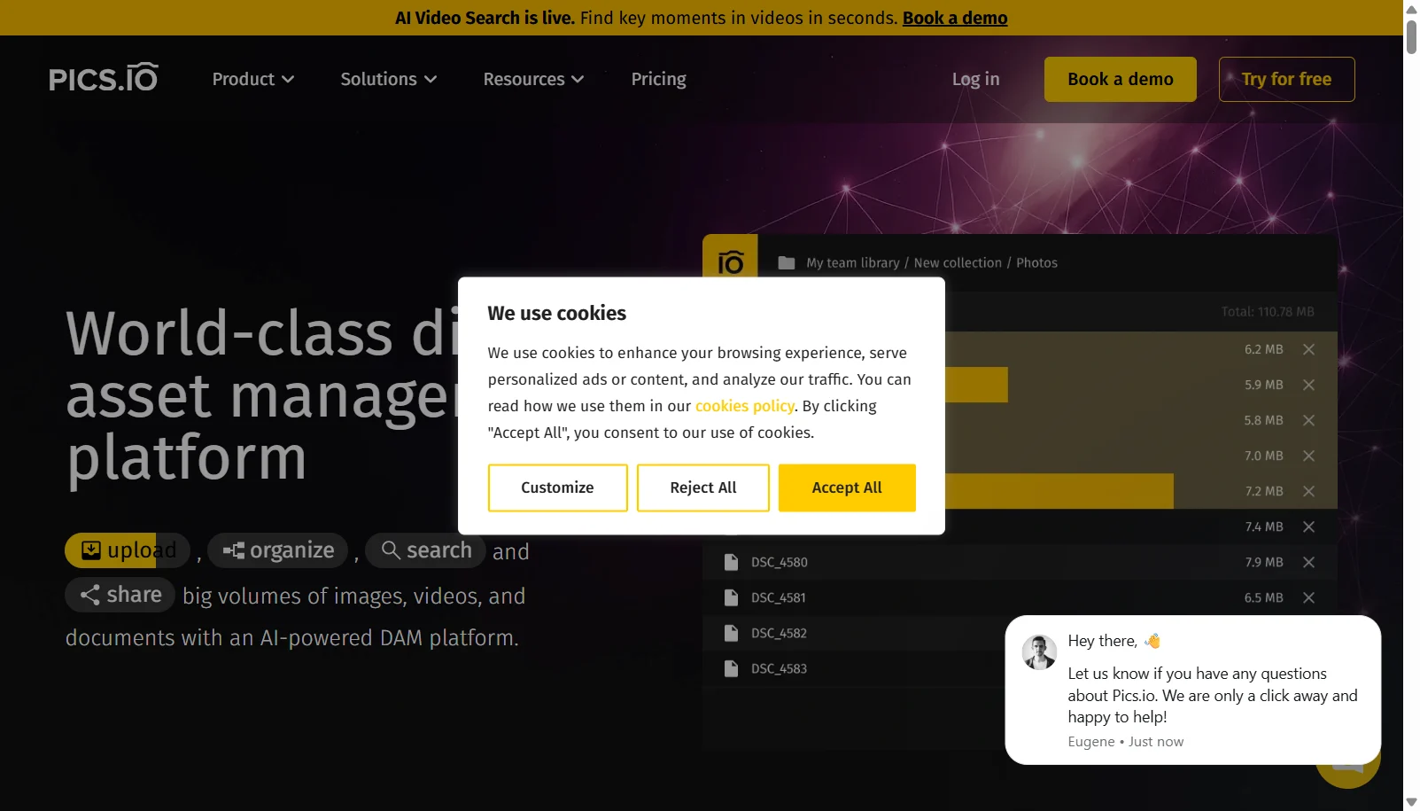Click the scrollbar's up arrow
The height and width of the screenshot is (811, 1420).
[1411, 8]
